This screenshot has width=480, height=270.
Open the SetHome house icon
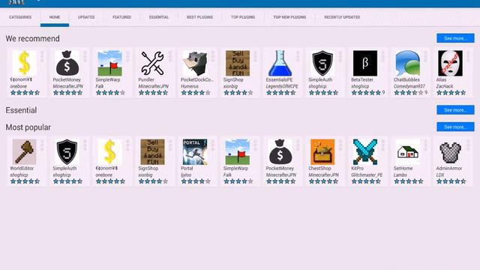click(x=408, y=151)
